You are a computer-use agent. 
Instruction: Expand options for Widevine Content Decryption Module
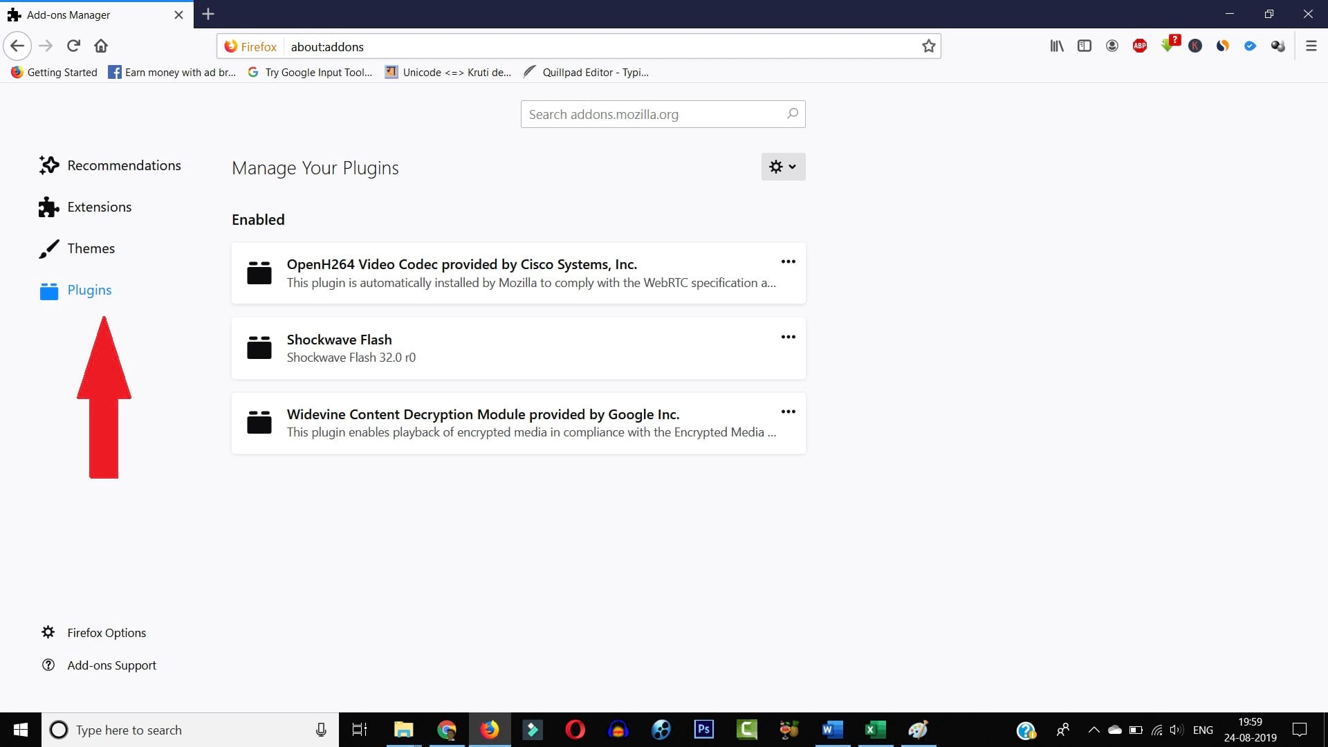788,412
